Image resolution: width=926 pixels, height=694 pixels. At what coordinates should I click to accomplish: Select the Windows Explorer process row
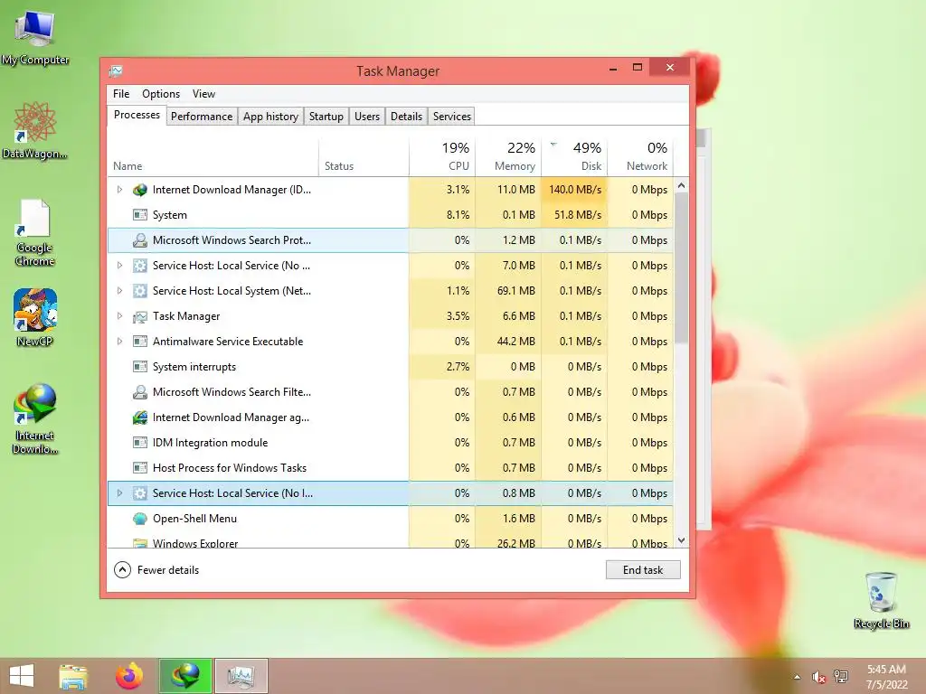[x=391, y=542]
